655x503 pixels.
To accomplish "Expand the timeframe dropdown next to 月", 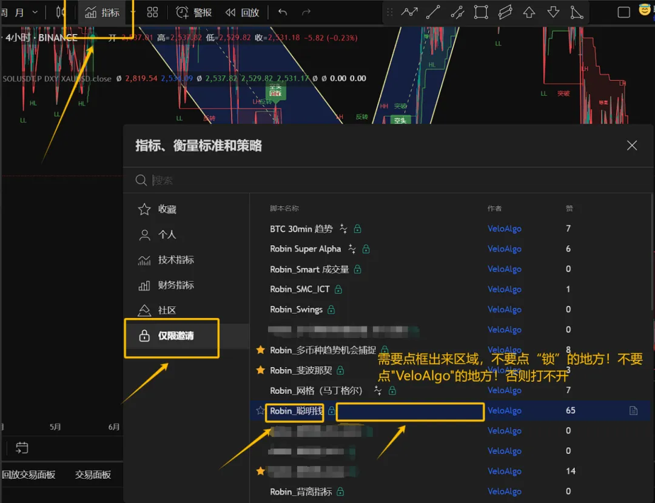I will (35, 12).
